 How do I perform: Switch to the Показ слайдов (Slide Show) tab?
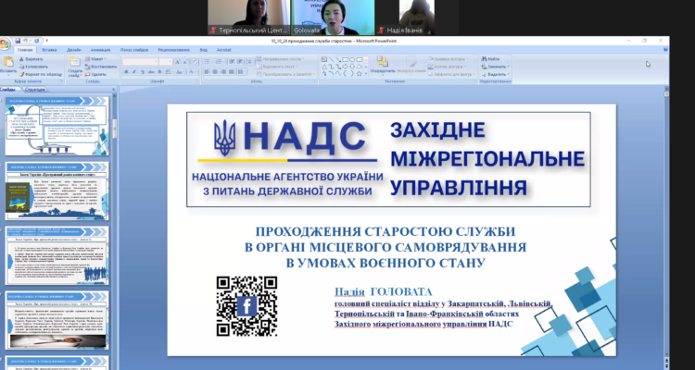[x=134, y=50]
